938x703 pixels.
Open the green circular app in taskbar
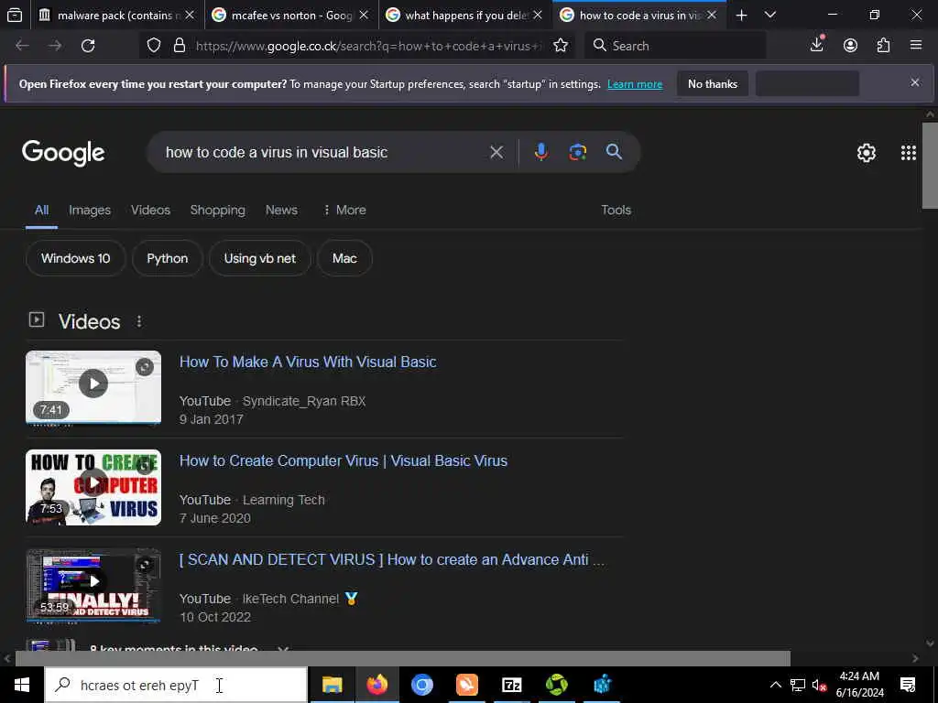point(556,685)
